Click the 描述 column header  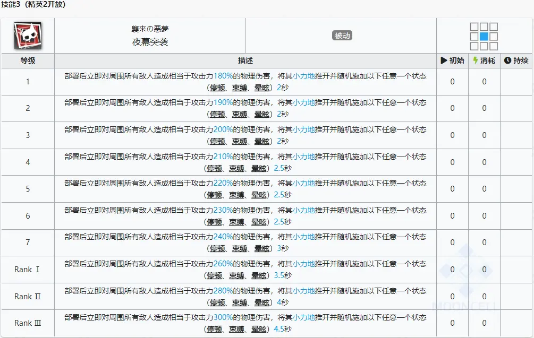(245, 60)
